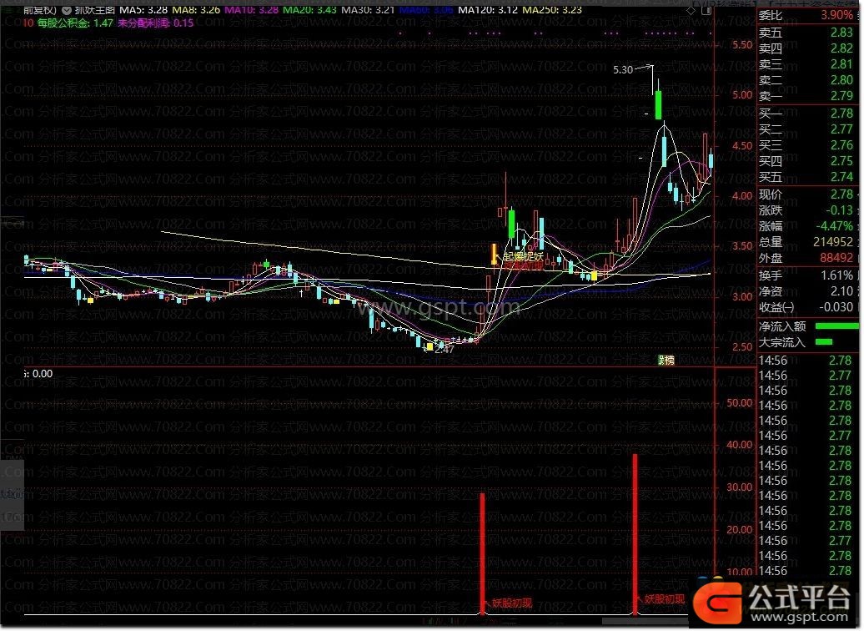Click the small square panel icon at chart top-right
Image resolution: width=864 pixels, height=631 pixels.
pos(708,10)
